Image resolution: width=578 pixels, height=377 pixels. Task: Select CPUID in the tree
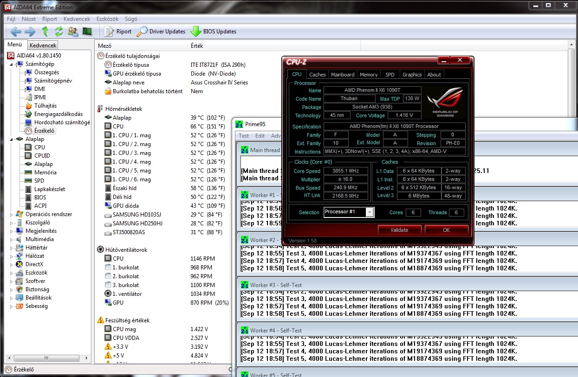point(42,156)
